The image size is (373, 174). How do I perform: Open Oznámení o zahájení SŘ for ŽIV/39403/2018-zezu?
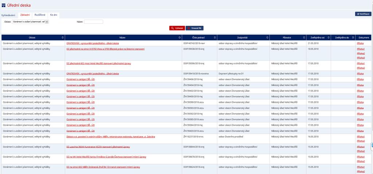coord(81,131)
